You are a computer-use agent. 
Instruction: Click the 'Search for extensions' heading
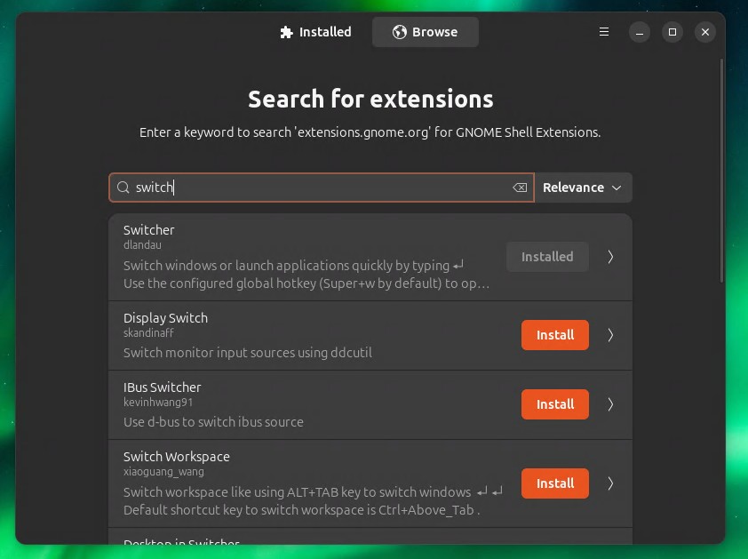[370, 99]
